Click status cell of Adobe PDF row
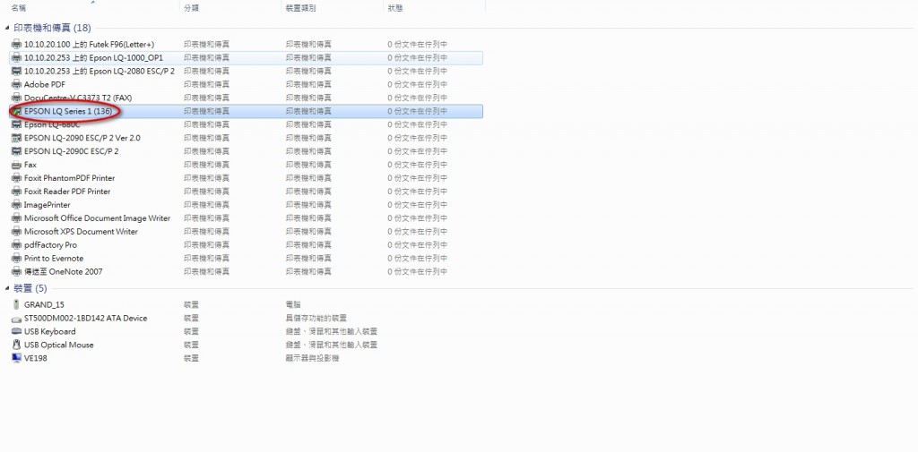 pos(418,84)
